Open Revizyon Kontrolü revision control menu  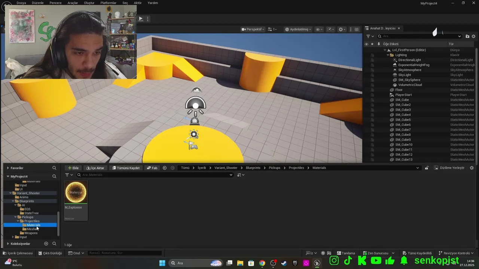pyautogui.click(x=456, y=253)
